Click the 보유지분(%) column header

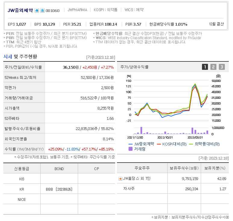[x=215, y=168]
